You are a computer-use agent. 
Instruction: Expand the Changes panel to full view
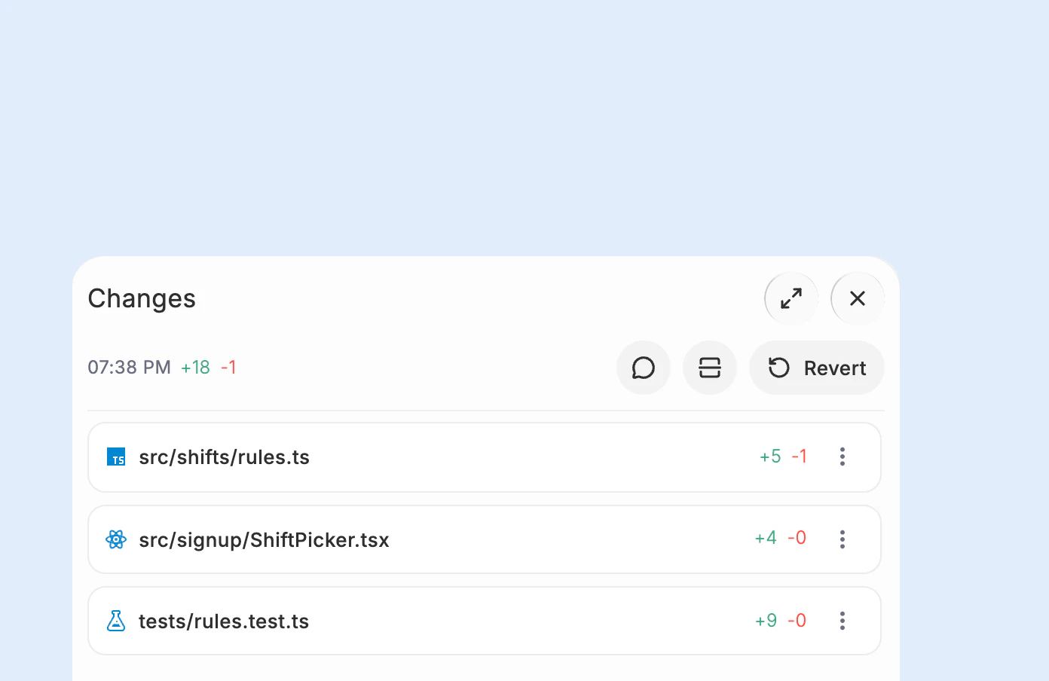791,298
